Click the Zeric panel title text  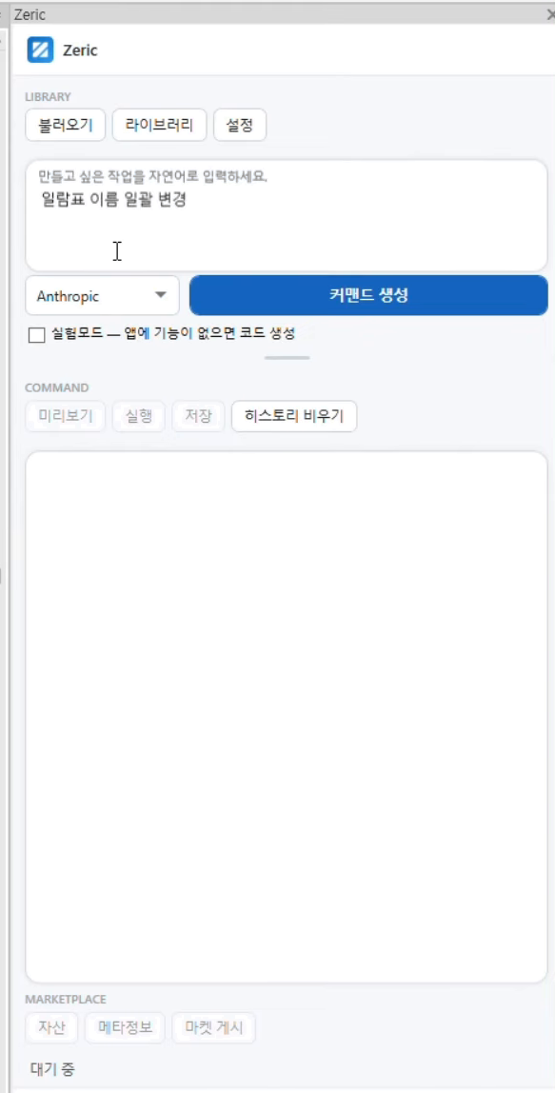[30, 14]
